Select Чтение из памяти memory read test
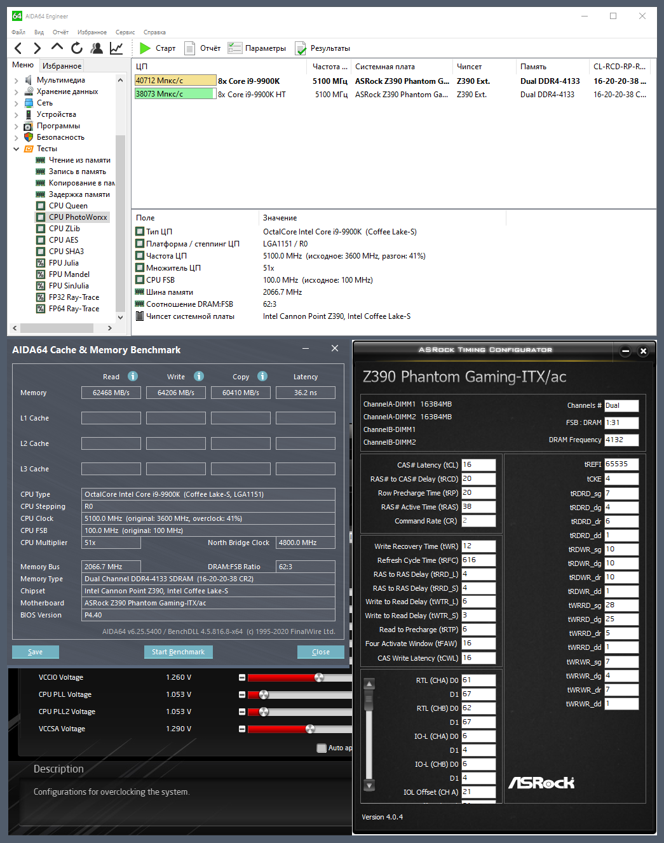The image size is (664, 843). [79, 160]
